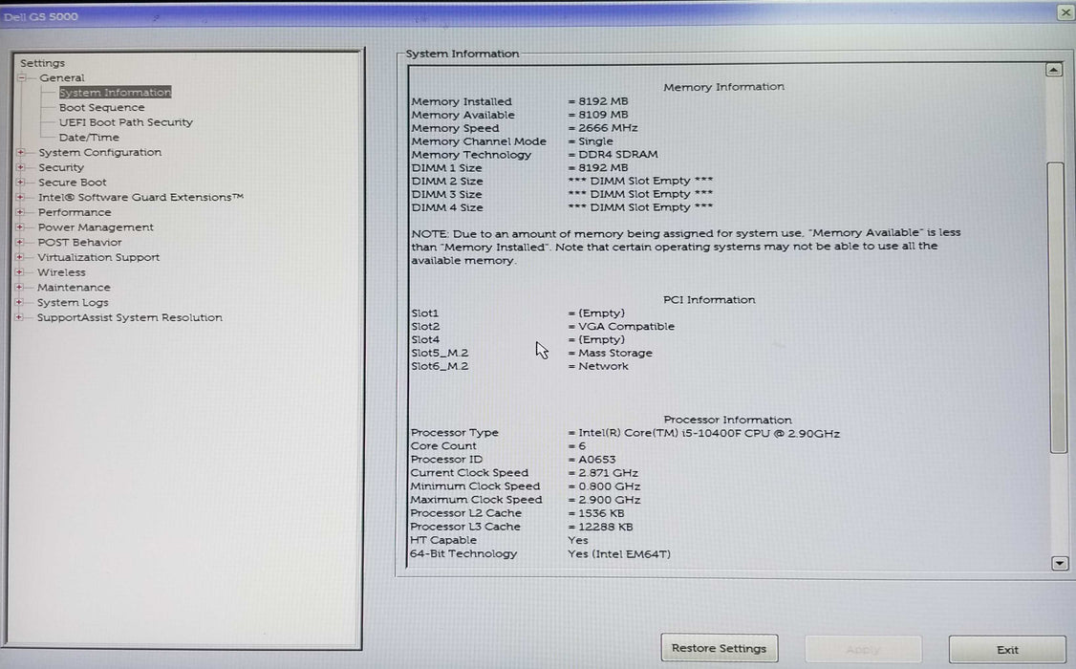Select System Configuration label
1076x669 pixels.
[99, 152]
